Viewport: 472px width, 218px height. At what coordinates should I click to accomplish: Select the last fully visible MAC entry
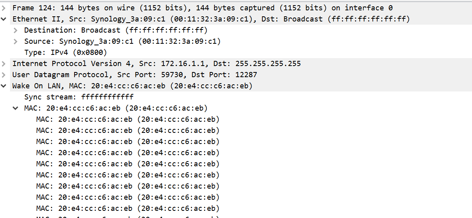(x=128, y=208)
